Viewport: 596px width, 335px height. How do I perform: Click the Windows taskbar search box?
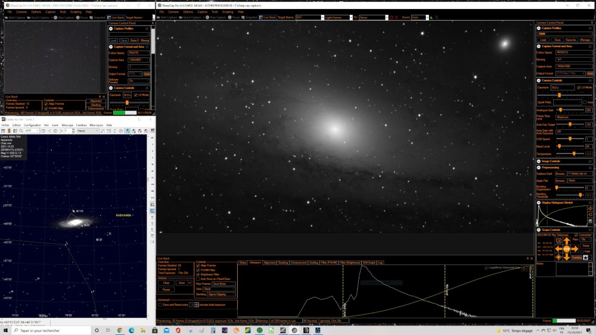(51, 330)
